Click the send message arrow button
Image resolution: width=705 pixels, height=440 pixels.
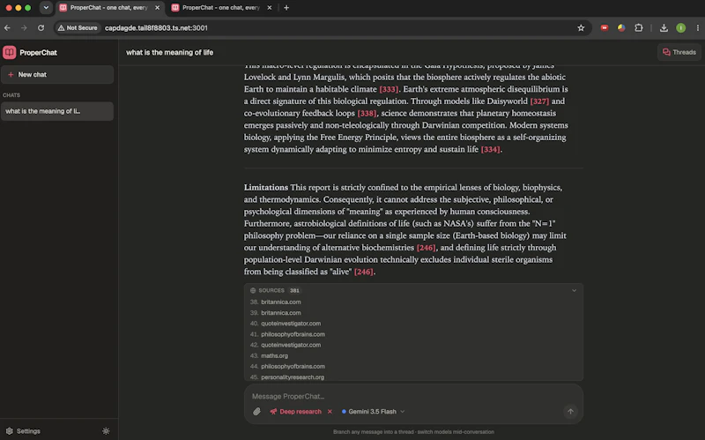pos(570,411)
